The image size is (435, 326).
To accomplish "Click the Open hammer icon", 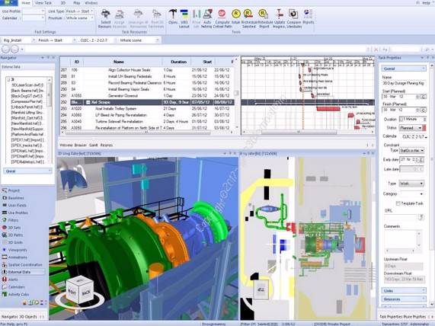I will [173, 16].
